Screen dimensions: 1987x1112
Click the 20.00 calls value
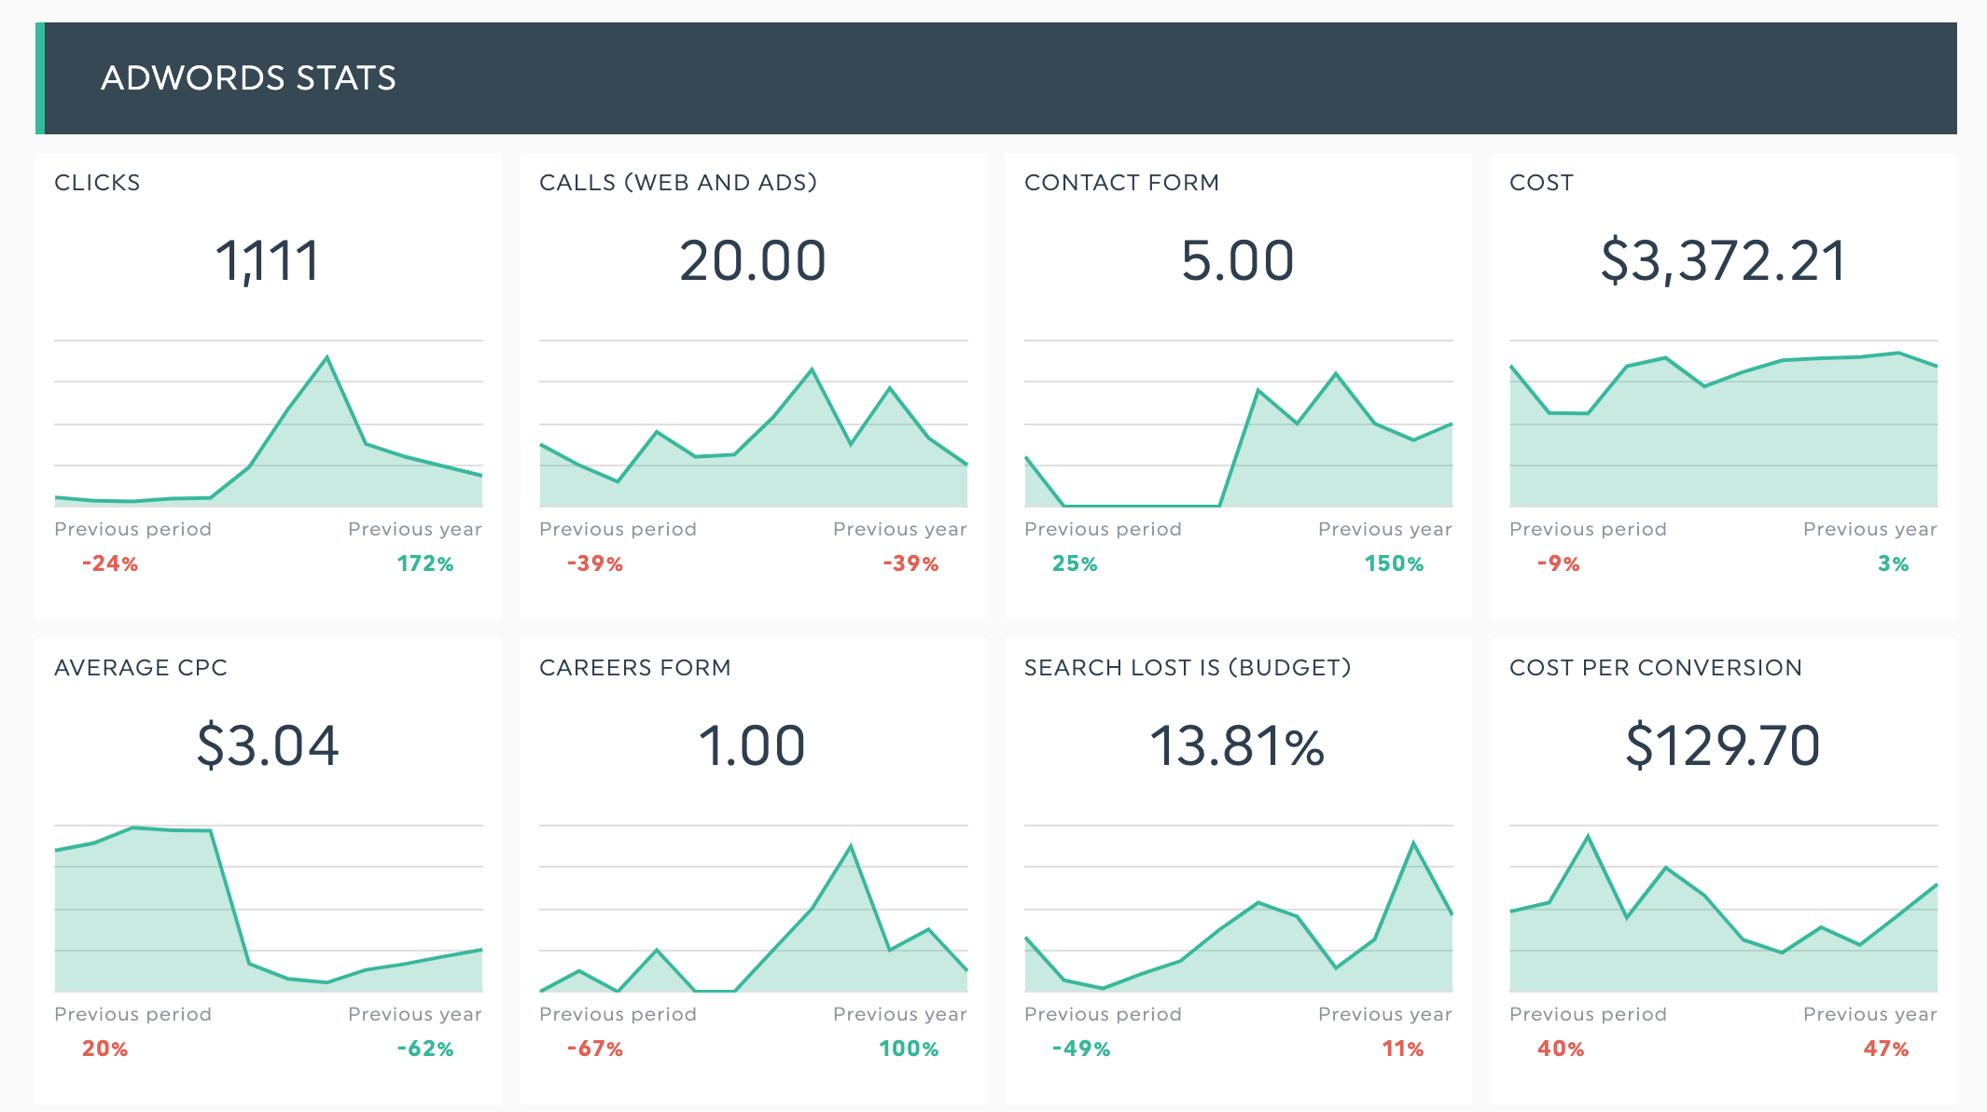pos(753,260)
